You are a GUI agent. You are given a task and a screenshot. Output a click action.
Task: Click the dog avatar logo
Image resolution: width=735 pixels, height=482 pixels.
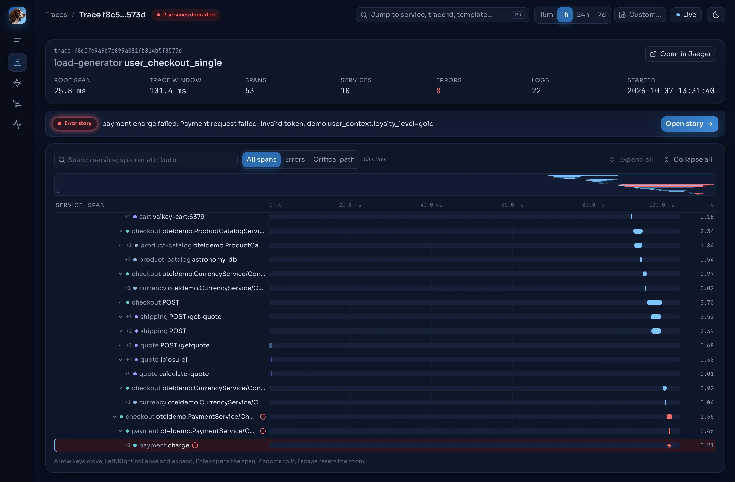[x=17, y=15]
